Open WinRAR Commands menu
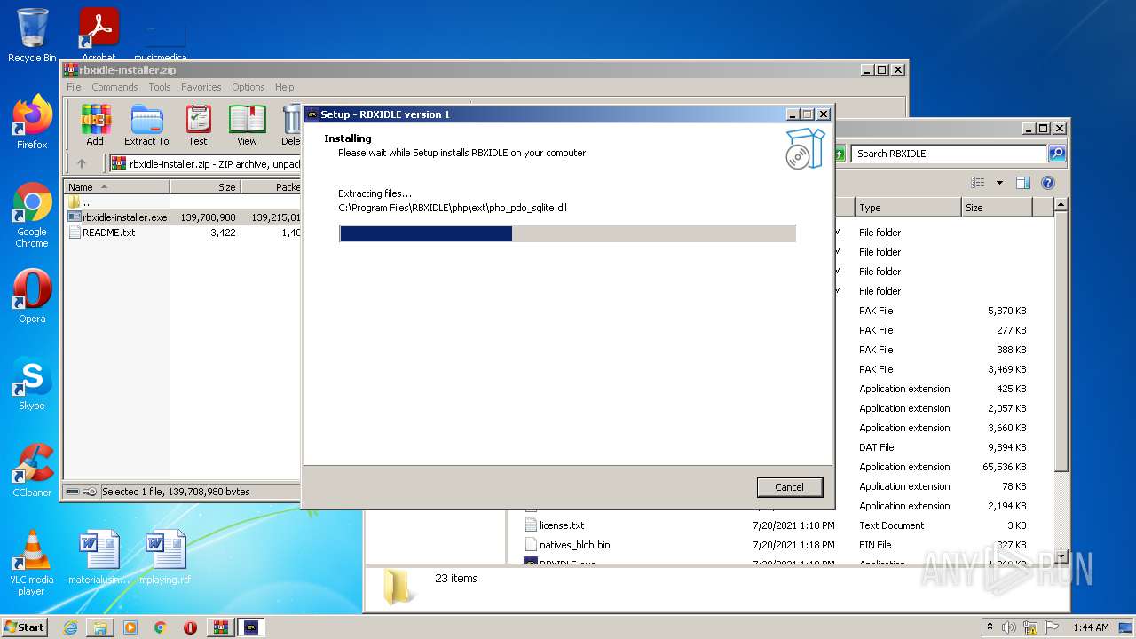This screenshot has height=639, width=1136. (x=114, y=87)
